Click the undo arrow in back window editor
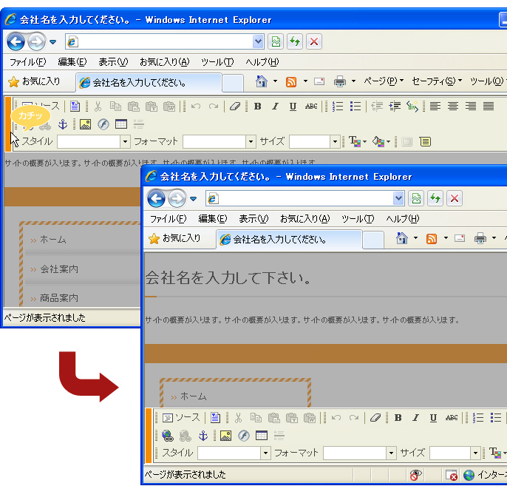The height and width of the screenshot is (503, 507). click(196, 107)
